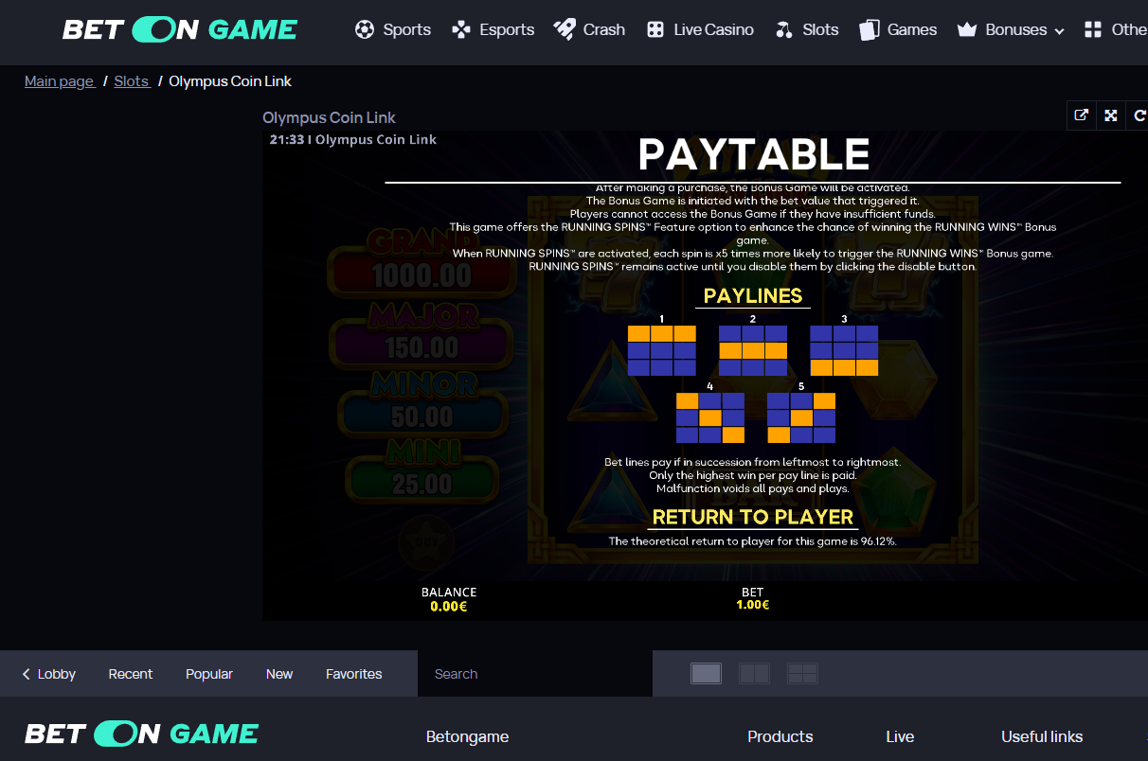This screenshot has width=1148, height=761.
Task: Open the Sports section
Action: (x=393, y=29)
